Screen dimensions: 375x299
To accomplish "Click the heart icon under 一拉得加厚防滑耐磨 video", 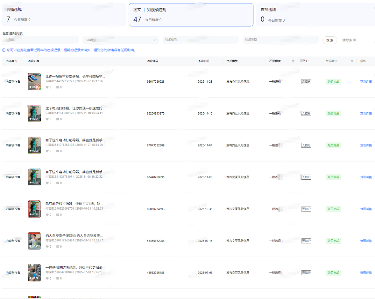I will 47,279.
